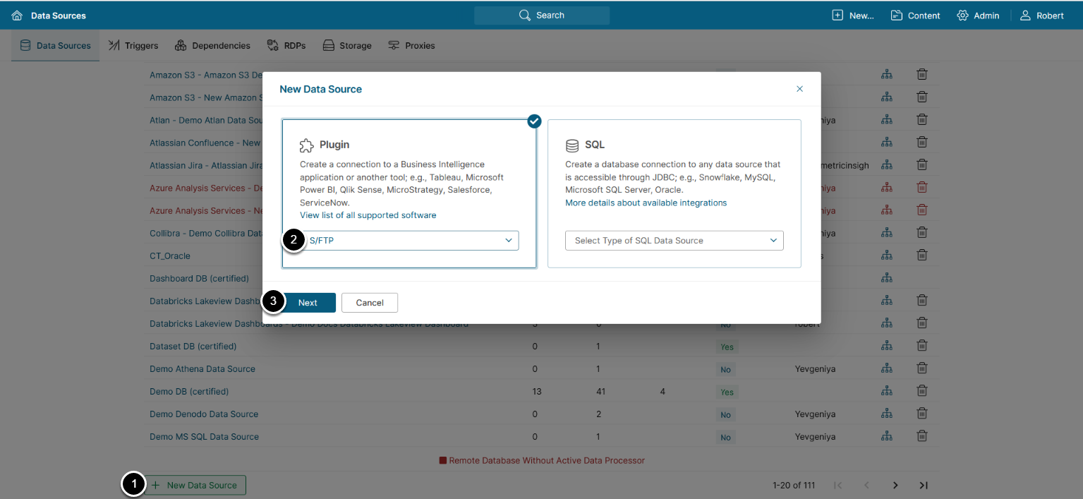Click the checkmark on the Plugin card
Viewport: 1083px width, 499px height.
(534, 121)
